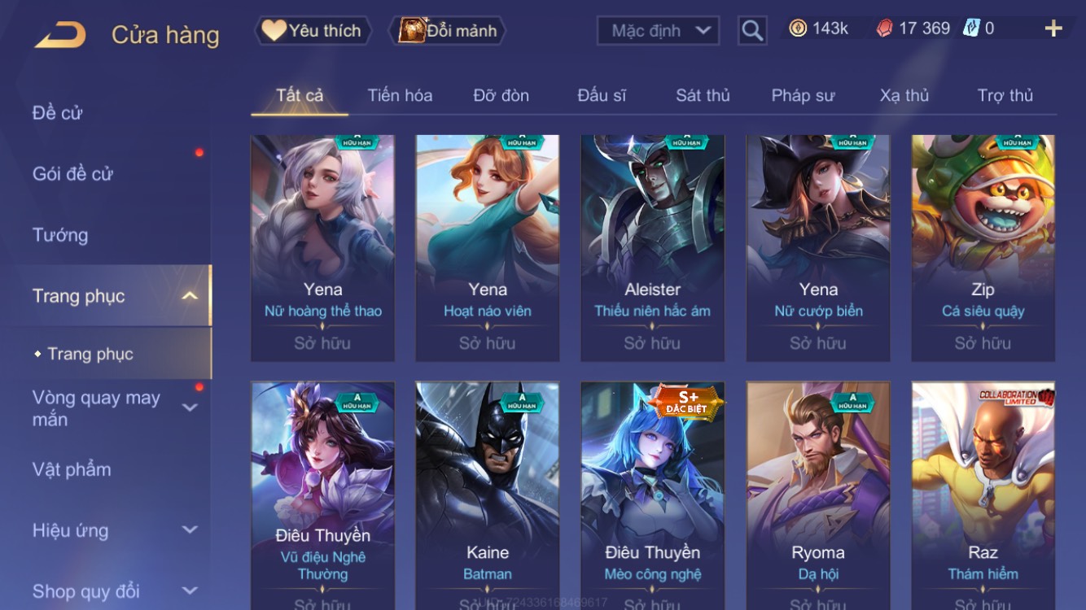Expand the Hiệu ứng sidebar section
This screenshot has height=610, width=1086.
click(x=189, y=530)
